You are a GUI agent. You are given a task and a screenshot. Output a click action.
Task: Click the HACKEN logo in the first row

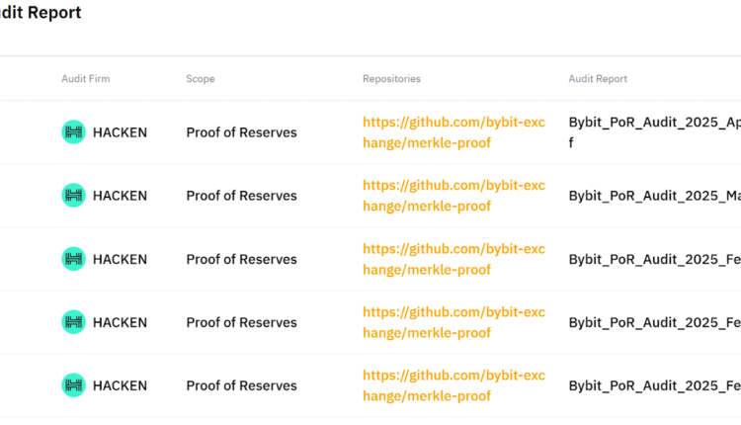coord(74,132)
